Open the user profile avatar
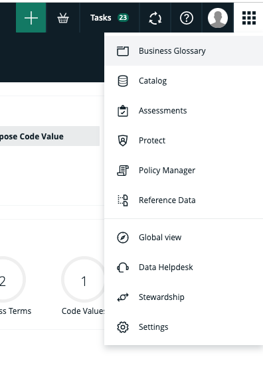The image size is (263, 367). coord(218,18)
